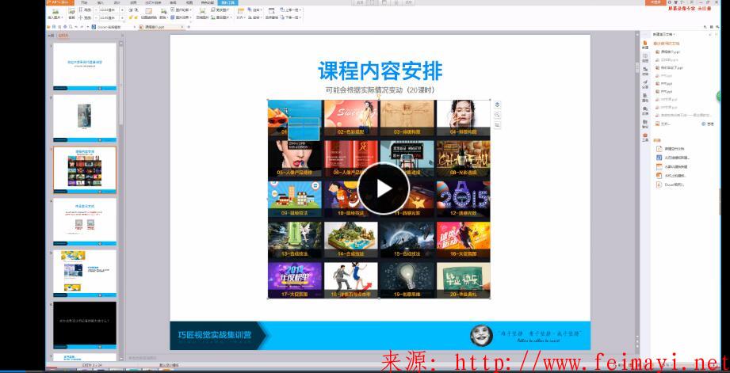Select the second slide thumbnail

(85, 118)
